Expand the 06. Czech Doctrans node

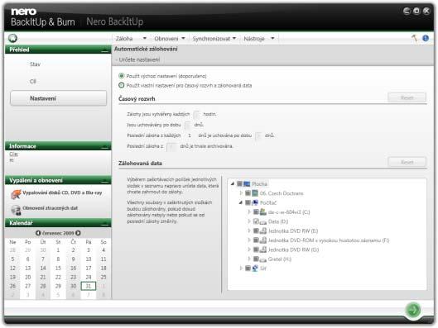tap(241, 193)
